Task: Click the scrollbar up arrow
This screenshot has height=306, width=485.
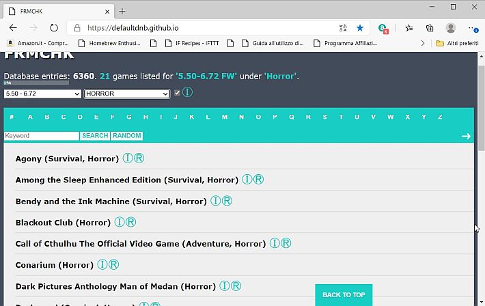Action: (482, 56)
